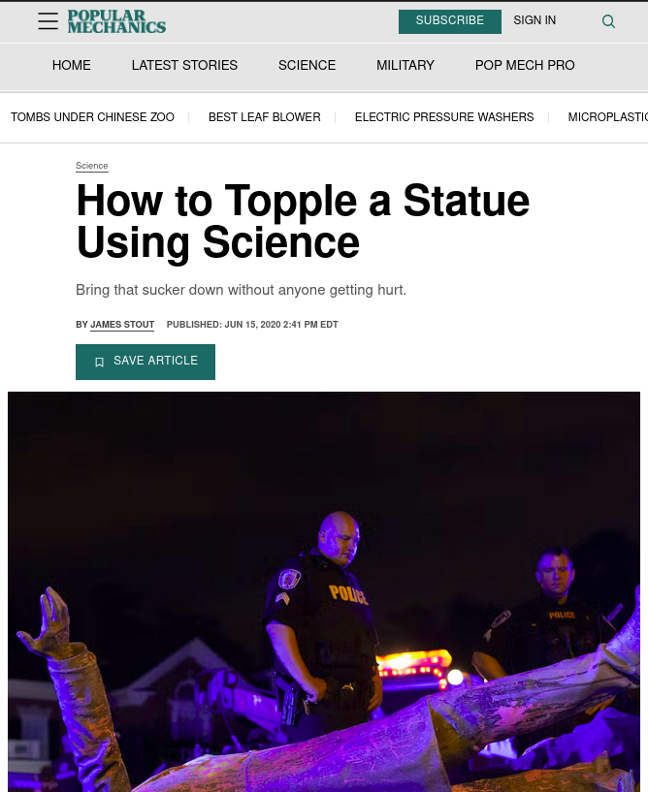Click the article headline text
The width and height of the screenshot is (648, 792).
click(x=303, y=221)
